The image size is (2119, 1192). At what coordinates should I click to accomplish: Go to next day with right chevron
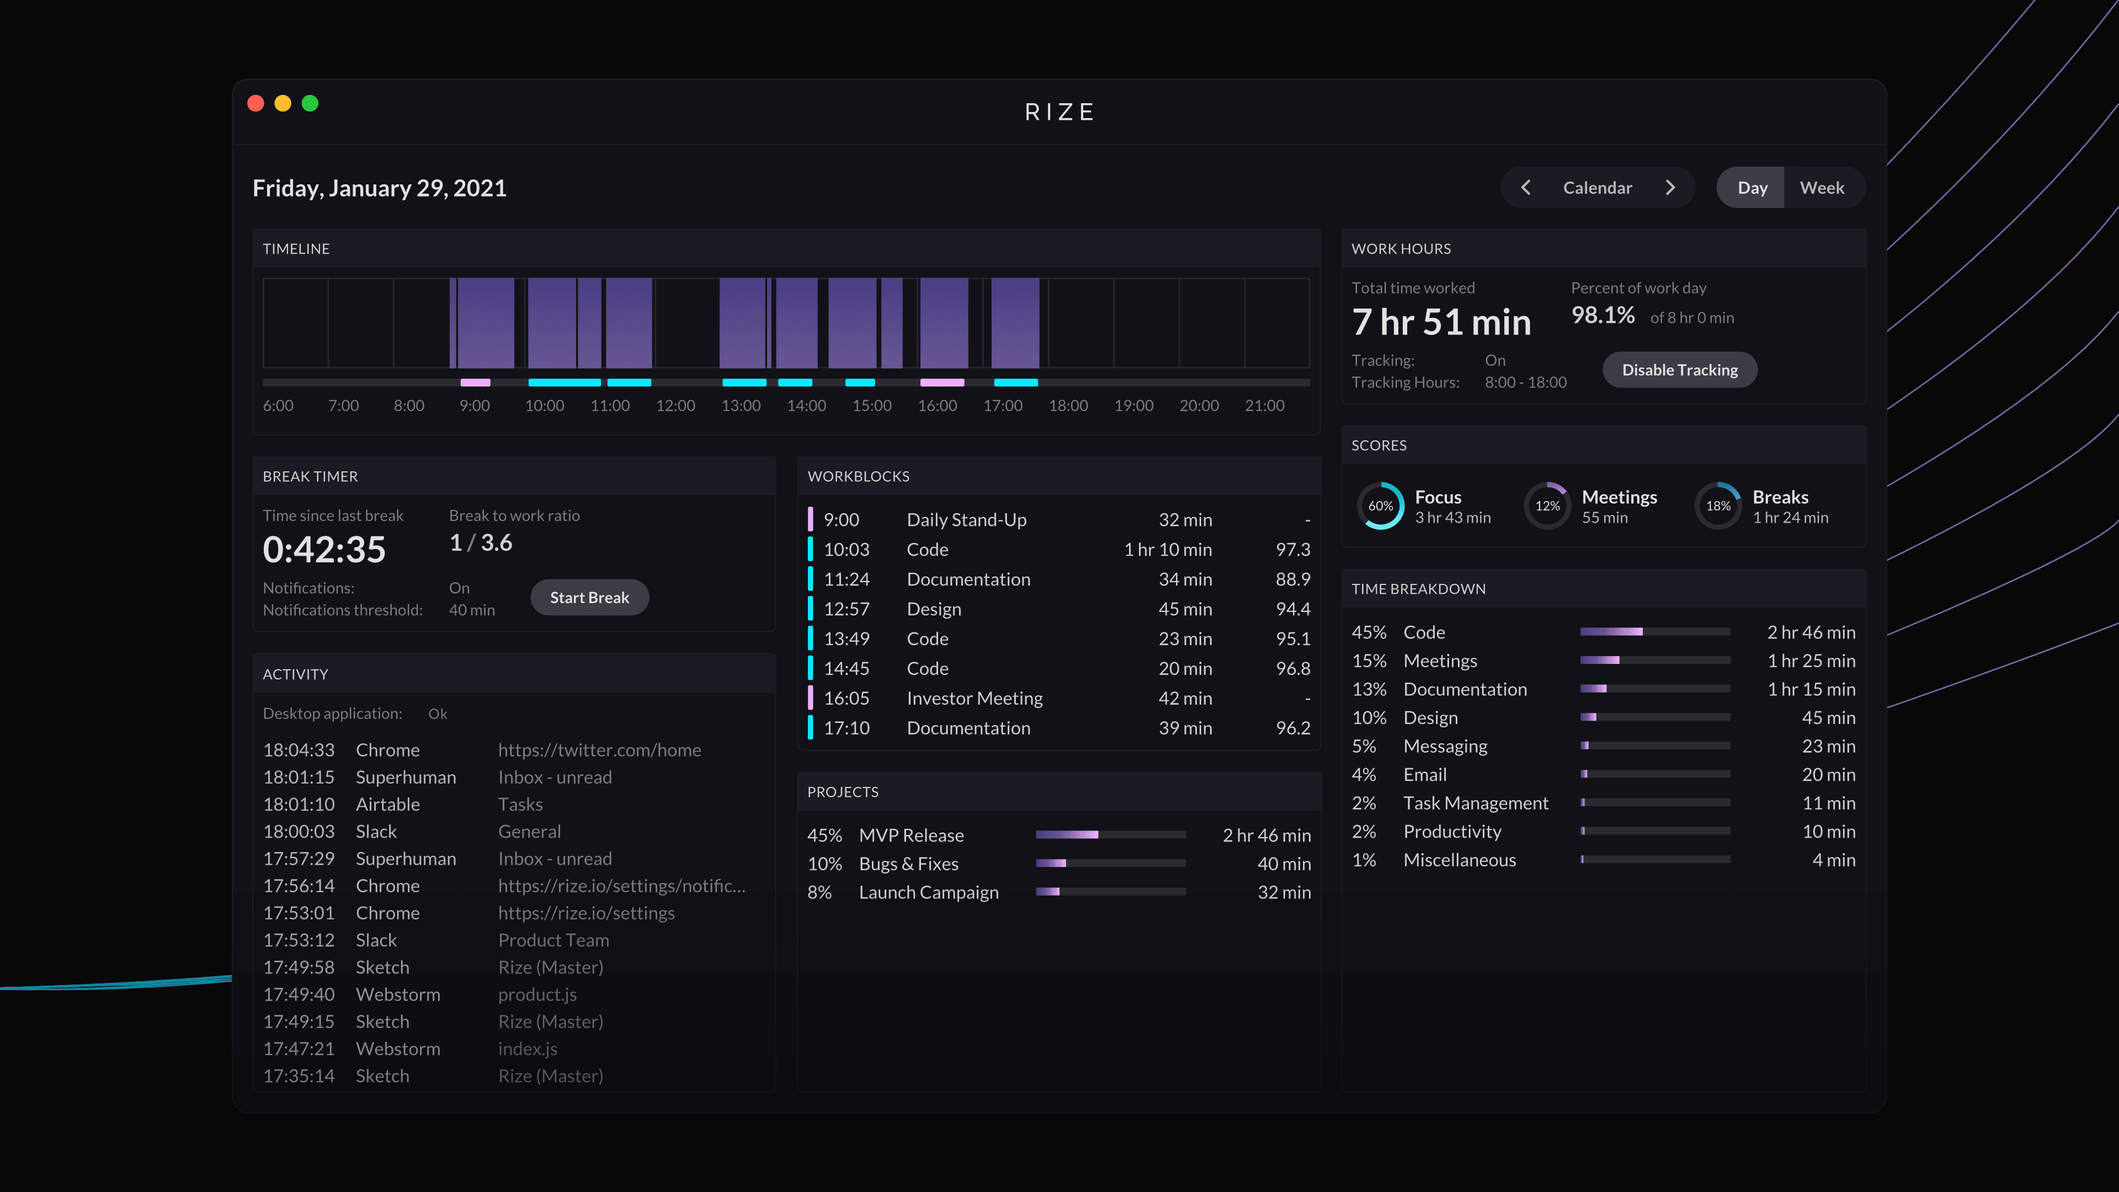click(x=1670, y=188)
